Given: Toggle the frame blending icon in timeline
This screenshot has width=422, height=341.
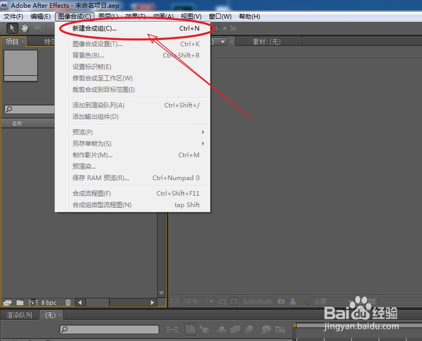Looking at the screenshot, I should click(x=235, y=329).
